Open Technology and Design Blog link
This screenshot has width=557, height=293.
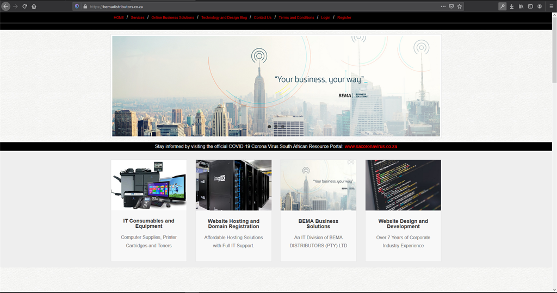pos(224,17)
